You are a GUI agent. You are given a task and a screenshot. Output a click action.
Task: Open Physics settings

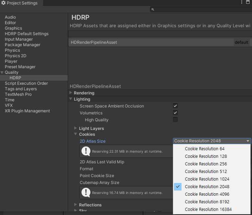(x=12, y=50)
